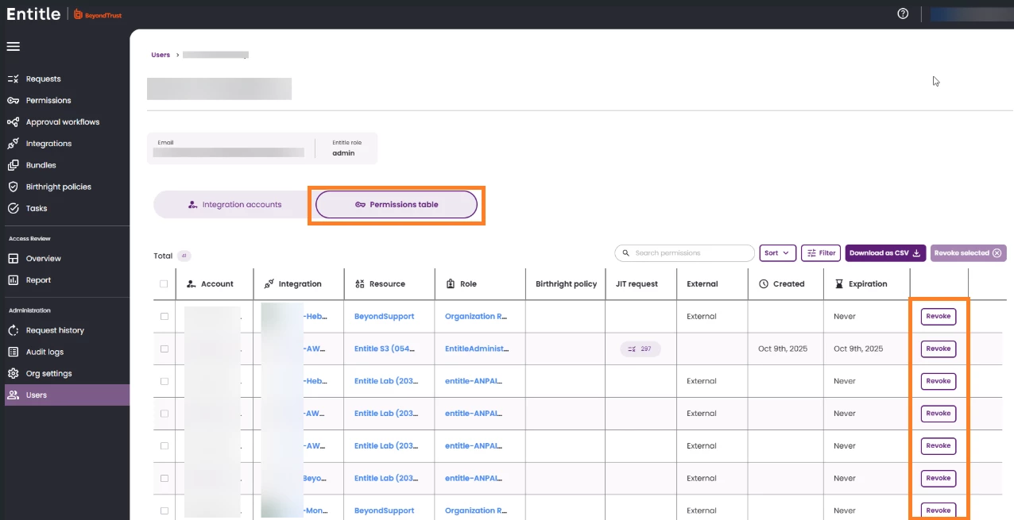Revoke the Beyo… Entitle Lab permission

939,478
